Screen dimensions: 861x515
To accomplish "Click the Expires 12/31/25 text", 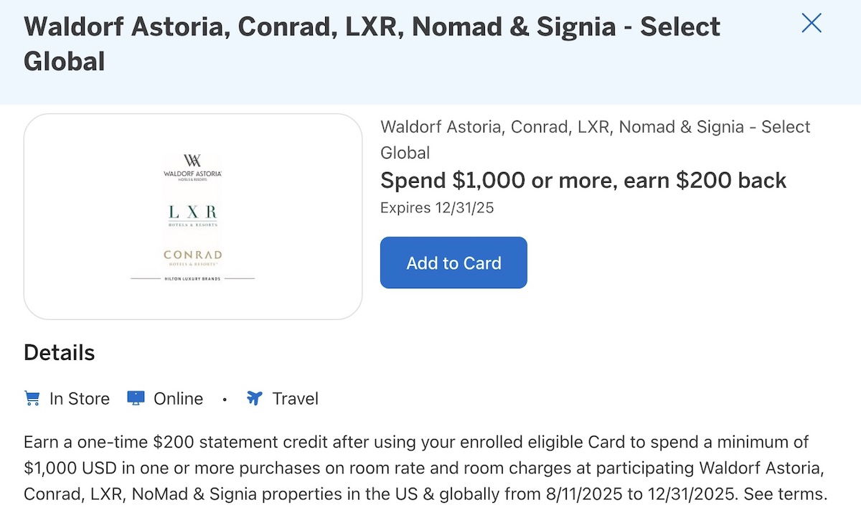I will (437, 208).
